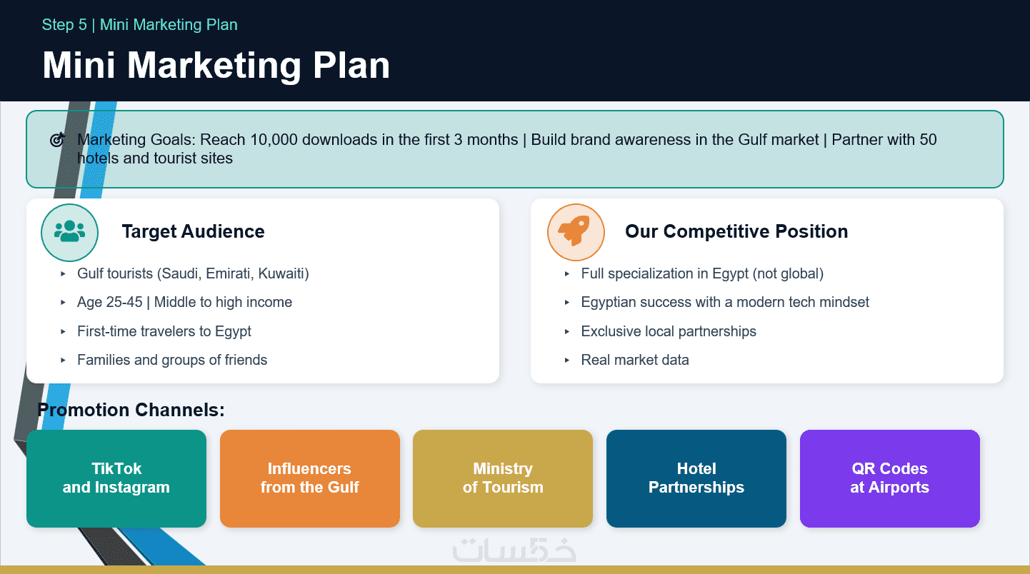Click the orange rocket icon

pos(576,232)
